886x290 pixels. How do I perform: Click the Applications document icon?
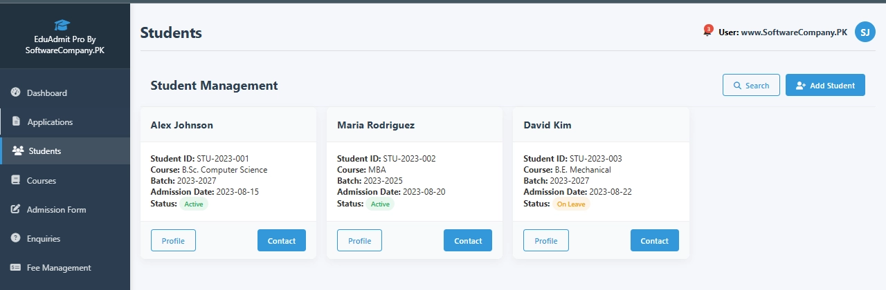[16, 122]
